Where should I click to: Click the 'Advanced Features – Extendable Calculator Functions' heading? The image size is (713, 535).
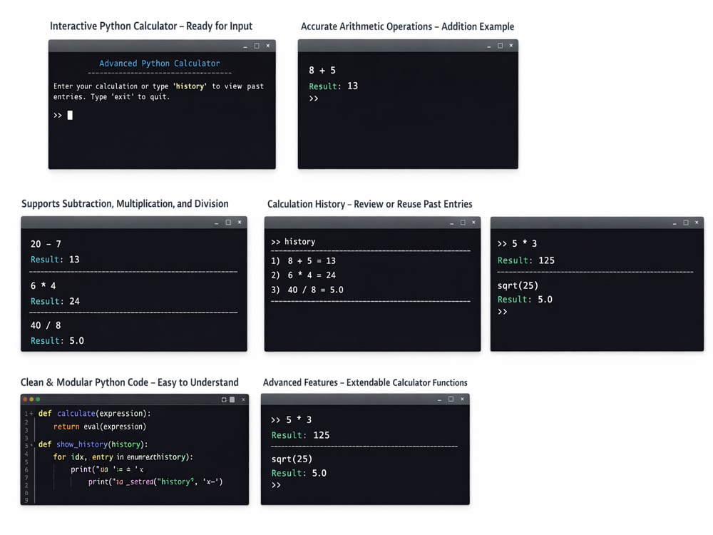365,382
